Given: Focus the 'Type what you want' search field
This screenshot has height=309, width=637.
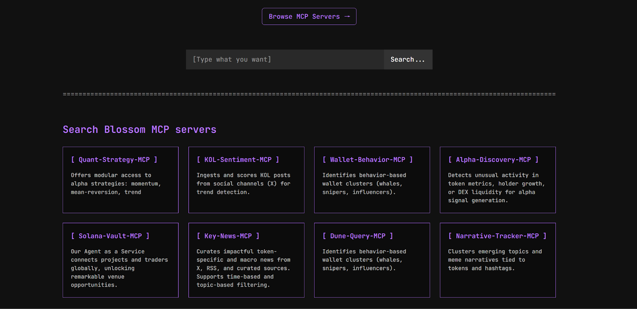Looking at the screenshot, I should pyautogui.click(x=284, y=59).
